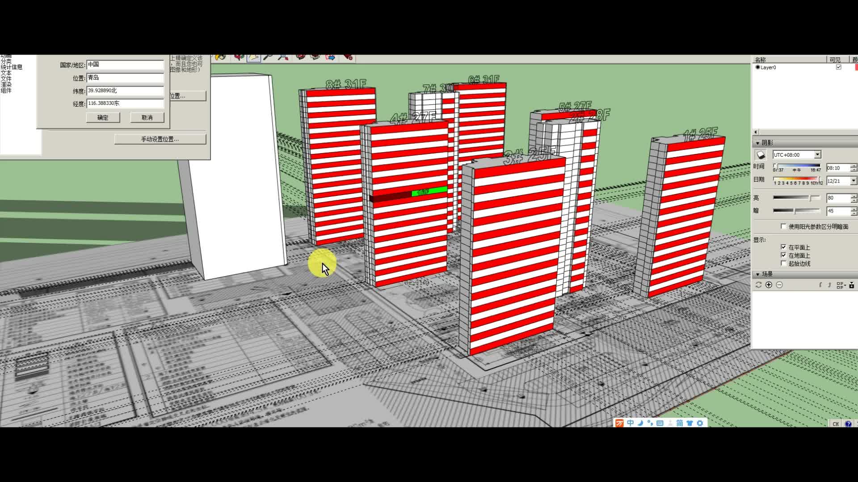Collapse the 场景 scenes panel
858x482 pixels.
(x=758, y=274)
